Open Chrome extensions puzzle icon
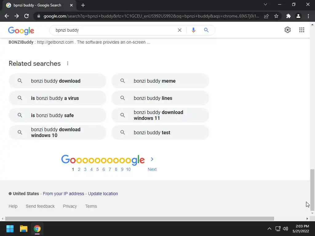Screen dimensions: 315x236 [x=289, y=16]
